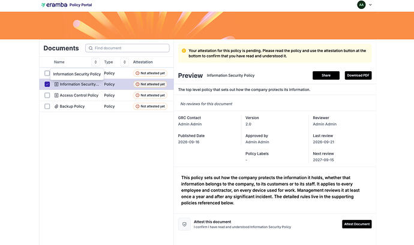Click the Documents heading
The image size is (414, 245).
click(x=61, y=49)
